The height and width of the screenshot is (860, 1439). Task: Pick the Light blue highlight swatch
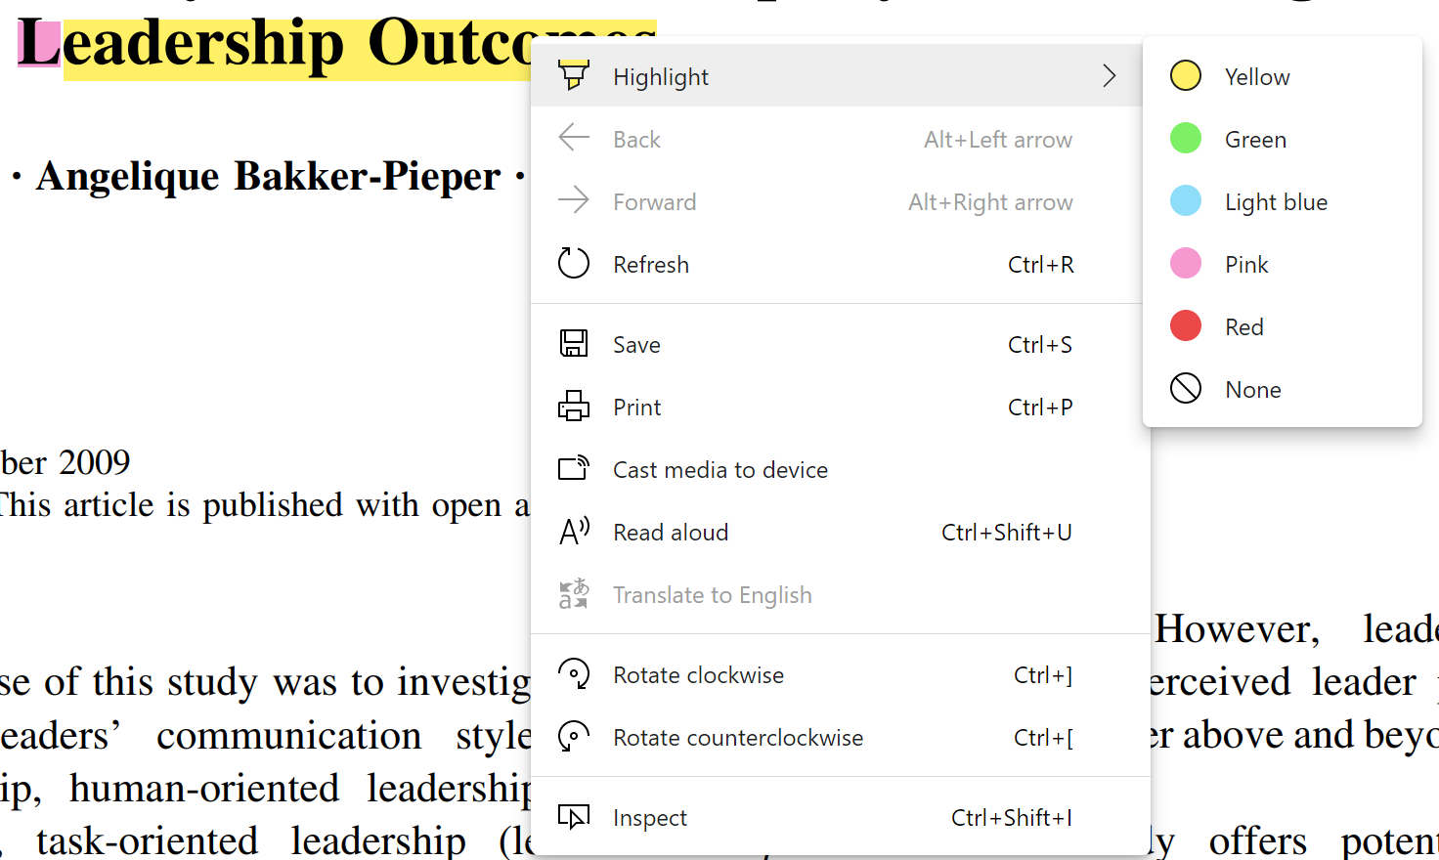1186,200
